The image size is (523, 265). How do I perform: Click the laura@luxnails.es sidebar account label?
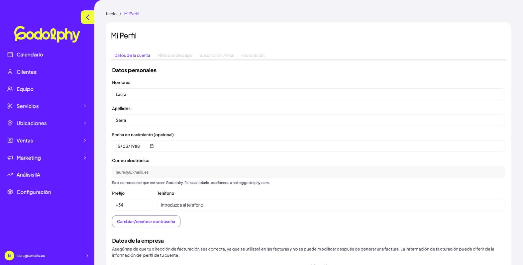[x=30, y=256]
